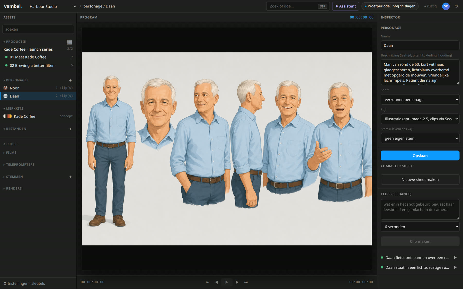Open the Soort dropdown 'verzonnen personage'
This screenshot has height=289, width=463.
[420, 100]
